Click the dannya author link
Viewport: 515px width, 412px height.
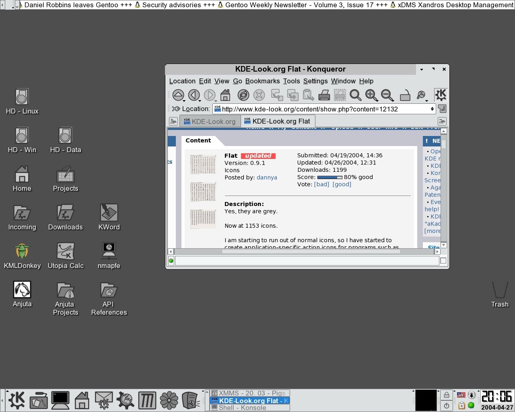[267, 177]
